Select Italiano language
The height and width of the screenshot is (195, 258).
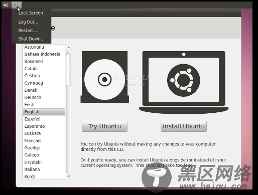44,169
